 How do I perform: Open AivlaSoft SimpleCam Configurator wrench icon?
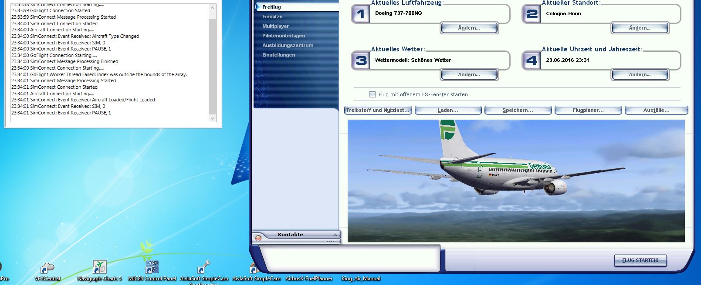[x=203, y=267]
